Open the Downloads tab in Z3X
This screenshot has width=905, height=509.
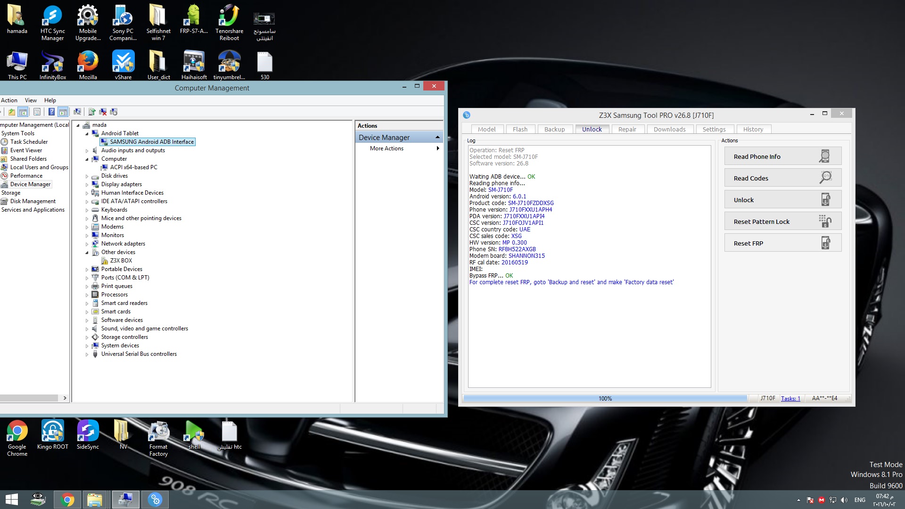[x=669, y=129]
